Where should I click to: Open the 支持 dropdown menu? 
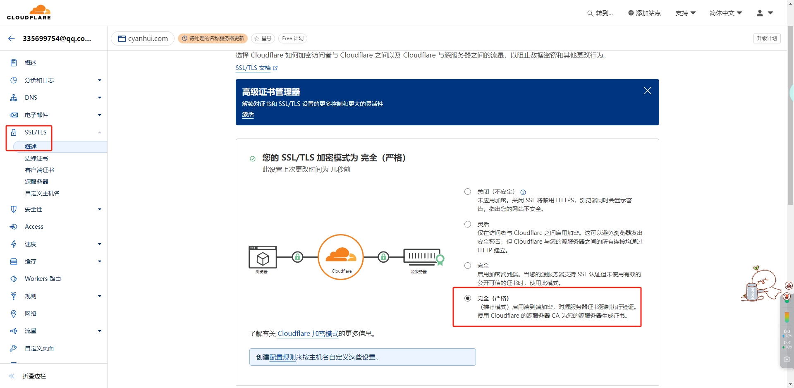coord(686,13)
